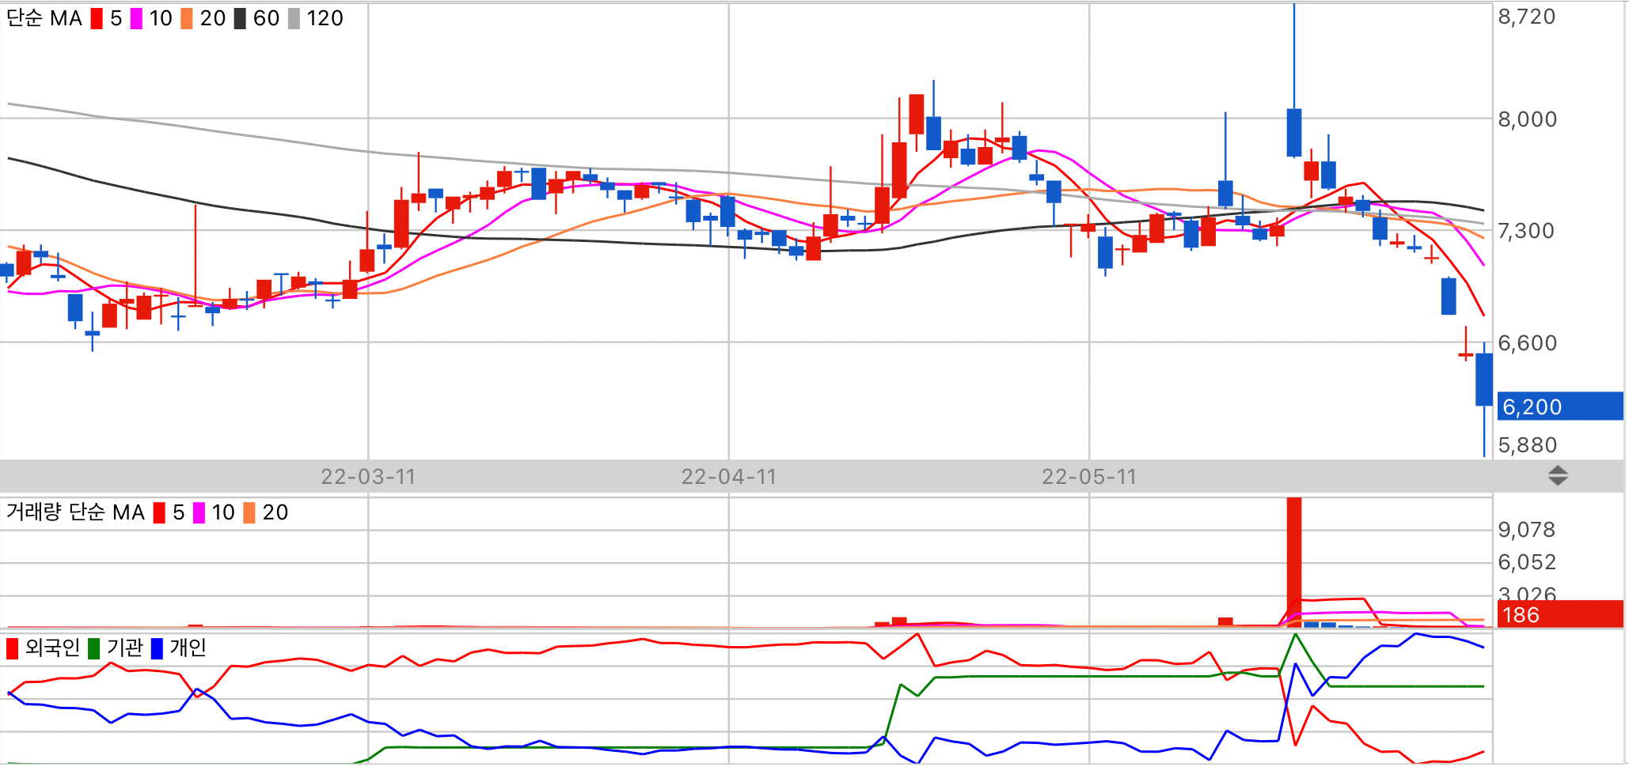This screenshot has height=778, width=1629.
Task: Click the 8,720 price axis label
Action: (1527, 17)
